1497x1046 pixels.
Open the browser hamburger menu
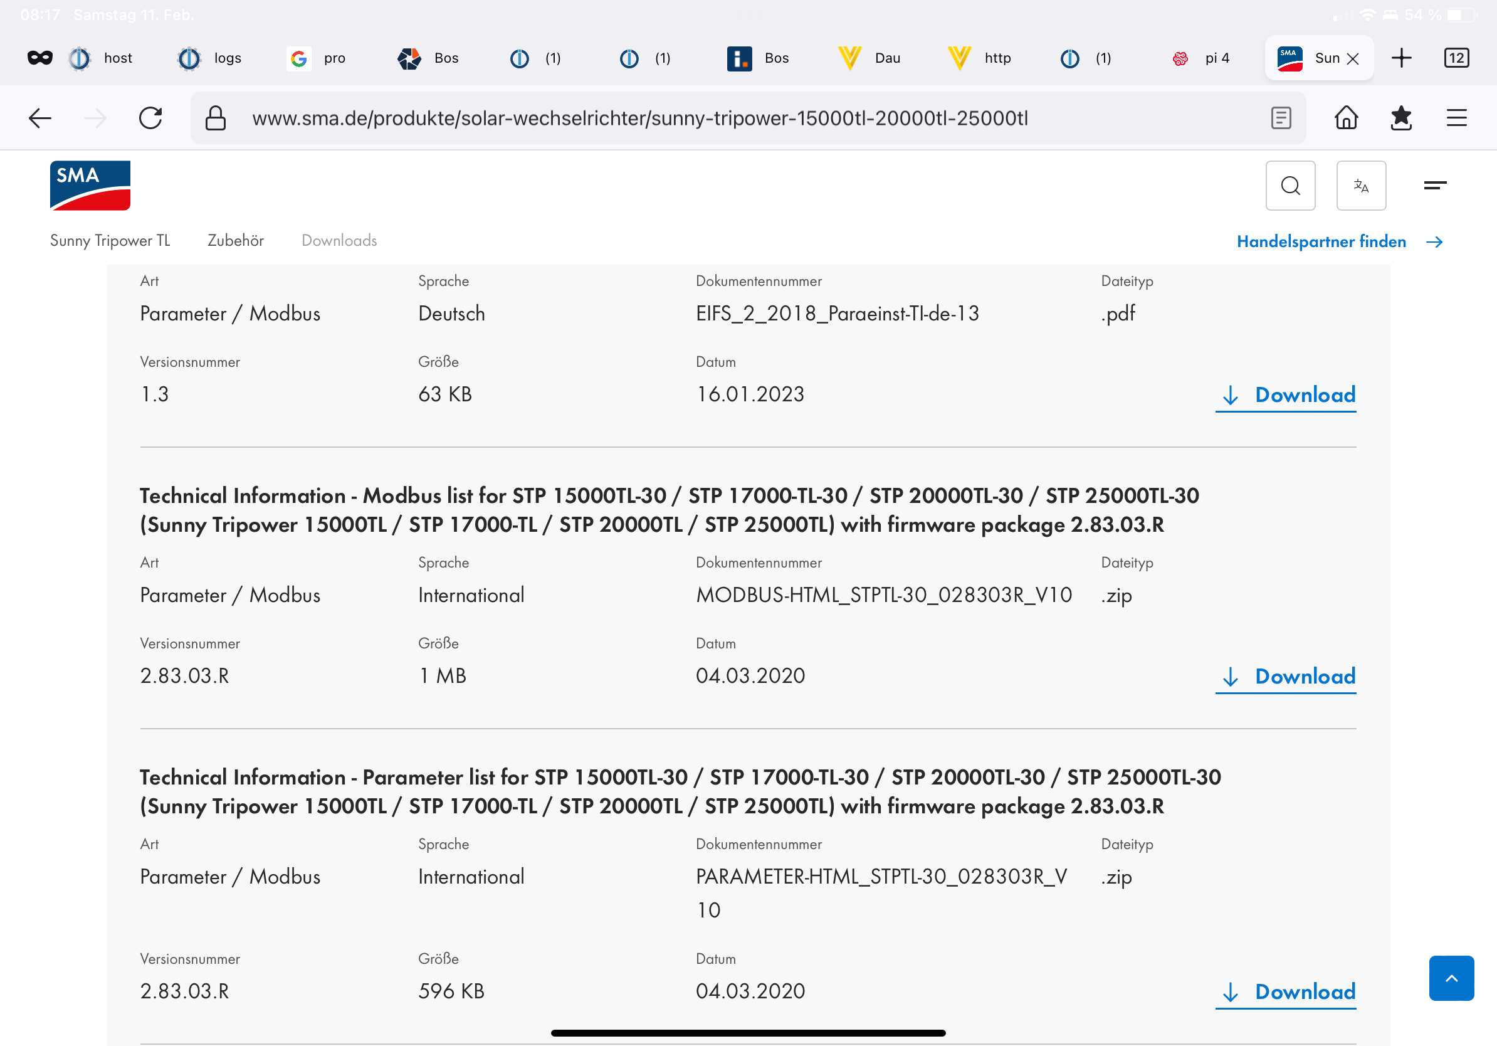[x=1456, y=118]
